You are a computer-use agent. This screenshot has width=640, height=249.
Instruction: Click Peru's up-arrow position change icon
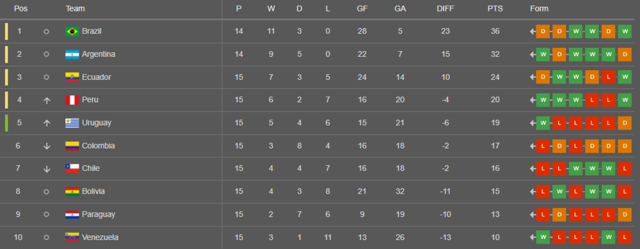[x=47, y=100]
